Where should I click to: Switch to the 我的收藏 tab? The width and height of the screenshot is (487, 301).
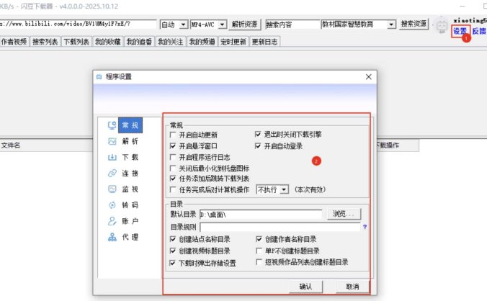click(x=108, y=42)
